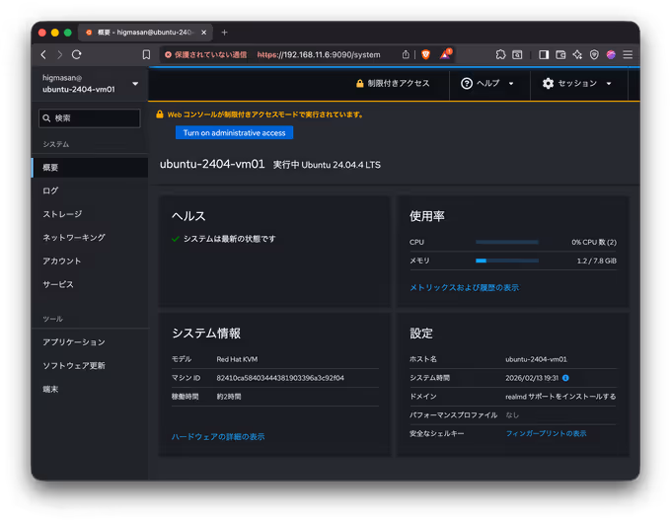
Task: Reload the page with the refresh icon
Action: (x=77, y=55)
